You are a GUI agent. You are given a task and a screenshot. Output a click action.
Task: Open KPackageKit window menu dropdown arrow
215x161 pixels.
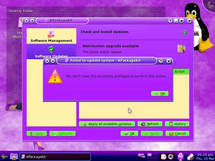tap(26, 21)
